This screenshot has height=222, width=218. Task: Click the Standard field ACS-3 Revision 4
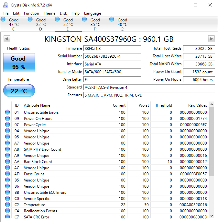(x=149, y=88)
